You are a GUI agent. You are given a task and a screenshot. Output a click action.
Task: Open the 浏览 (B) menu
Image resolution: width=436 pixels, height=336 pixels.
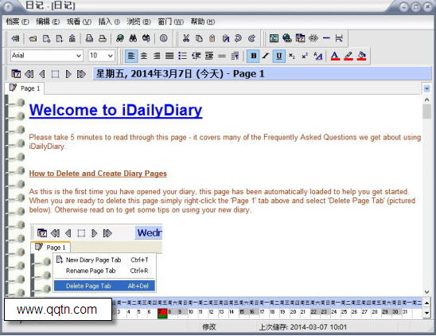click(138, 21)
